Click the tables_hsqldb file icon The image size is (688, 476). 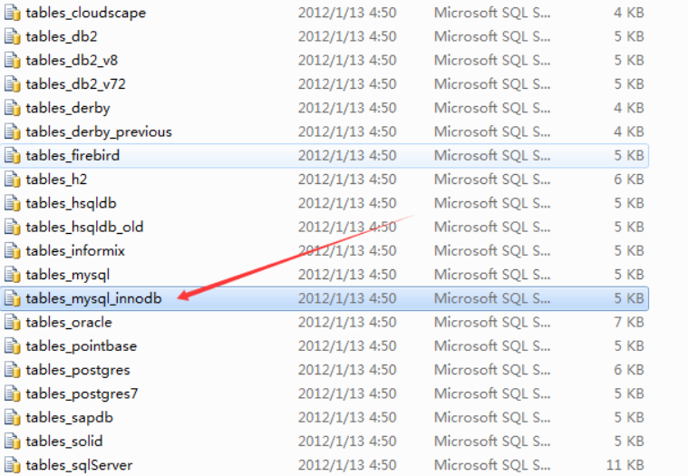point(13,203)
